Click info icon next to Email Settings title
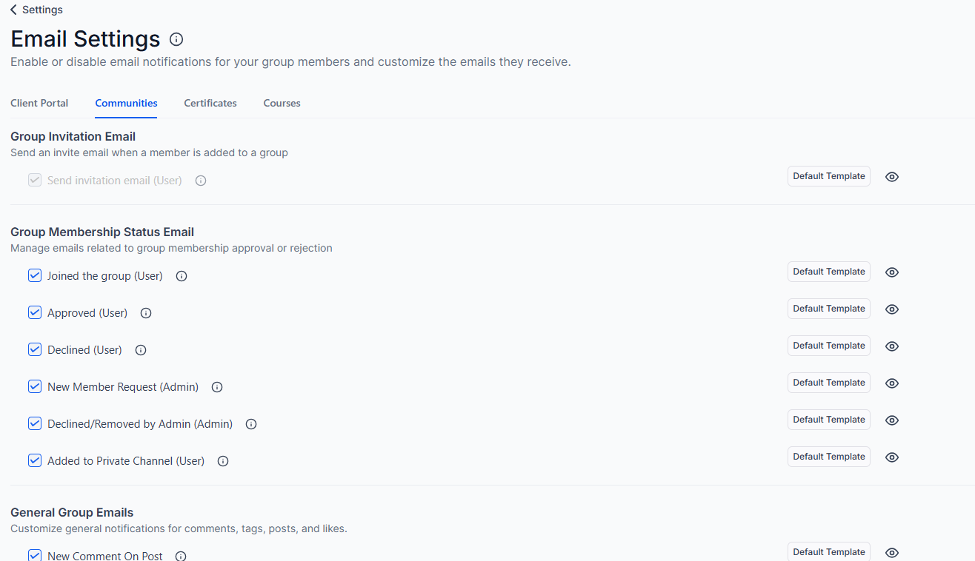This screenshot has height=561, width=975. click(176, 39)
